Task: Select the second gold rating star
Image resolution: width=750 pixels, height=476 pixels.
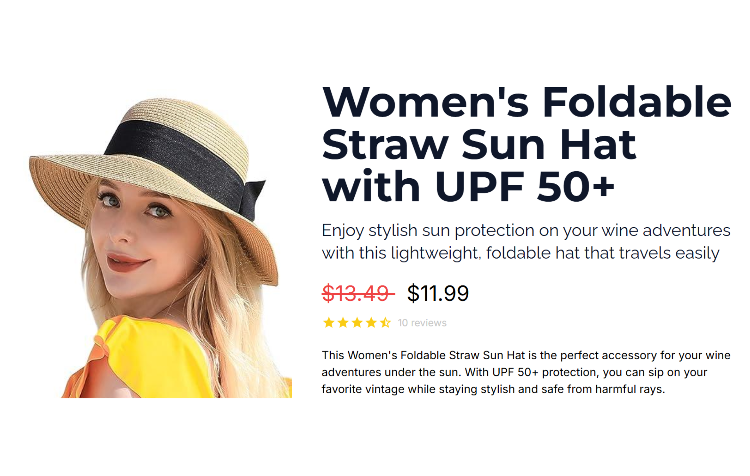Action: coord(343,323)
